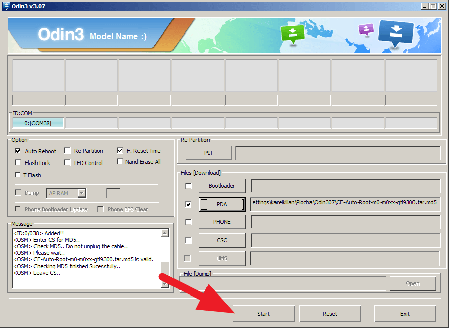Click the green download bubble icon
Image resolution: width=449 pixels, height=328 pixels.
click(293, 34)
